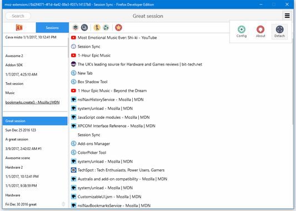Viewport: 296px width, 211px height.
Task: Select 1/1/2017, 9:38:59 PM session
Action: click(x=21, y=185)
